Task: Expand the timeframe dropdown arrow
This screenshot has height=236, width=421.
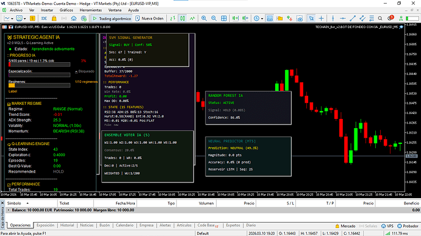Action: tap(262, 18)
